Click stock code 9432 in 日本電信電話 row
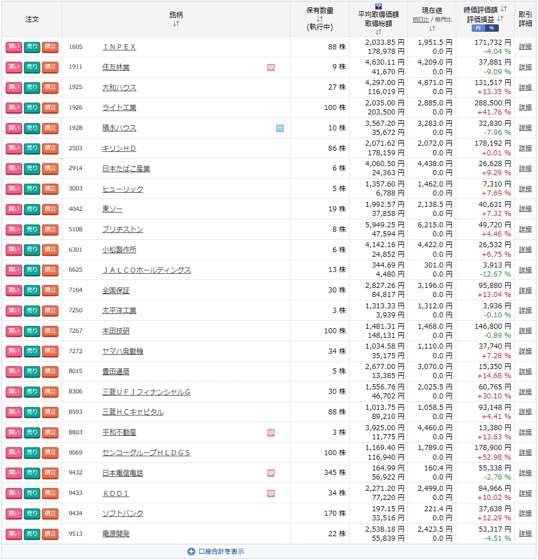The height and width of the screenshot is (560, 538). (x=75, y=473)
